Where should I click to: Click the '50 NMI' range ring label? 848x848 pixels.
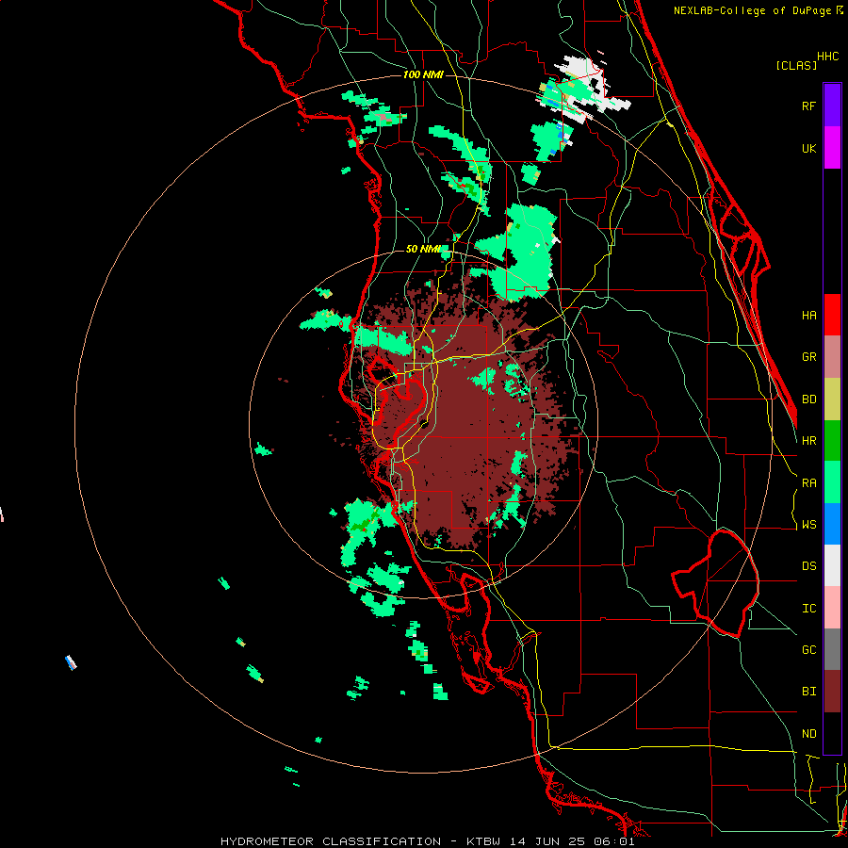[x=423, y=249]
